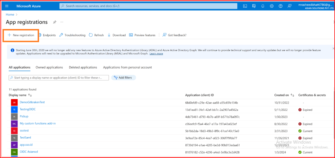The height and width of the screenshot is (158, 335).
Task: Open Preview features
Action: pos(142,35)
